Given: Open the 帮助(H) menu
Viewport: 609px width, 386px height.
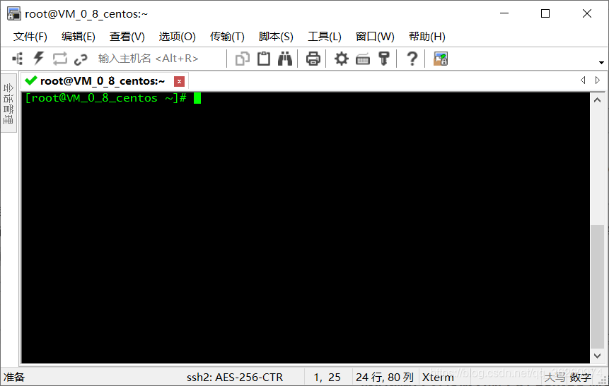Looking at the screenshot, I should tap(427, 37).
